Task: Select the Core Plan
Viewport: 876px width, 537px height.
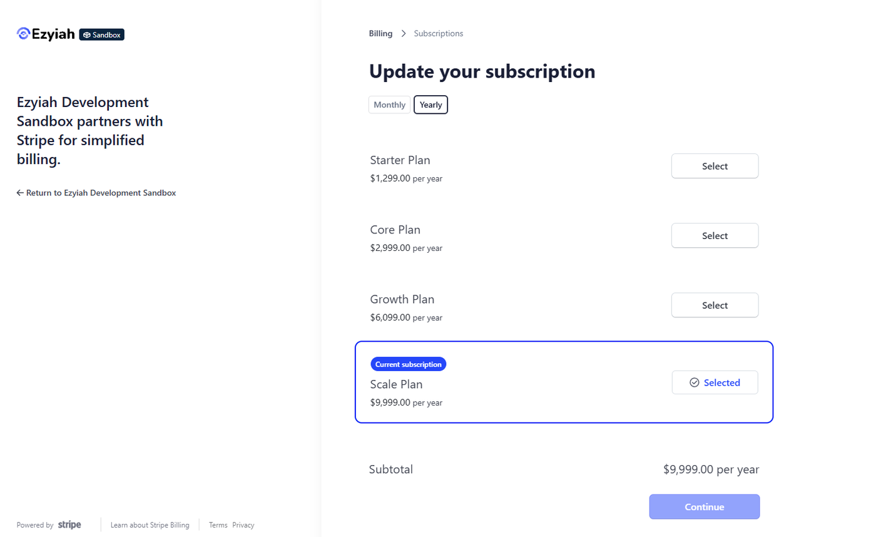Action: 715,236
